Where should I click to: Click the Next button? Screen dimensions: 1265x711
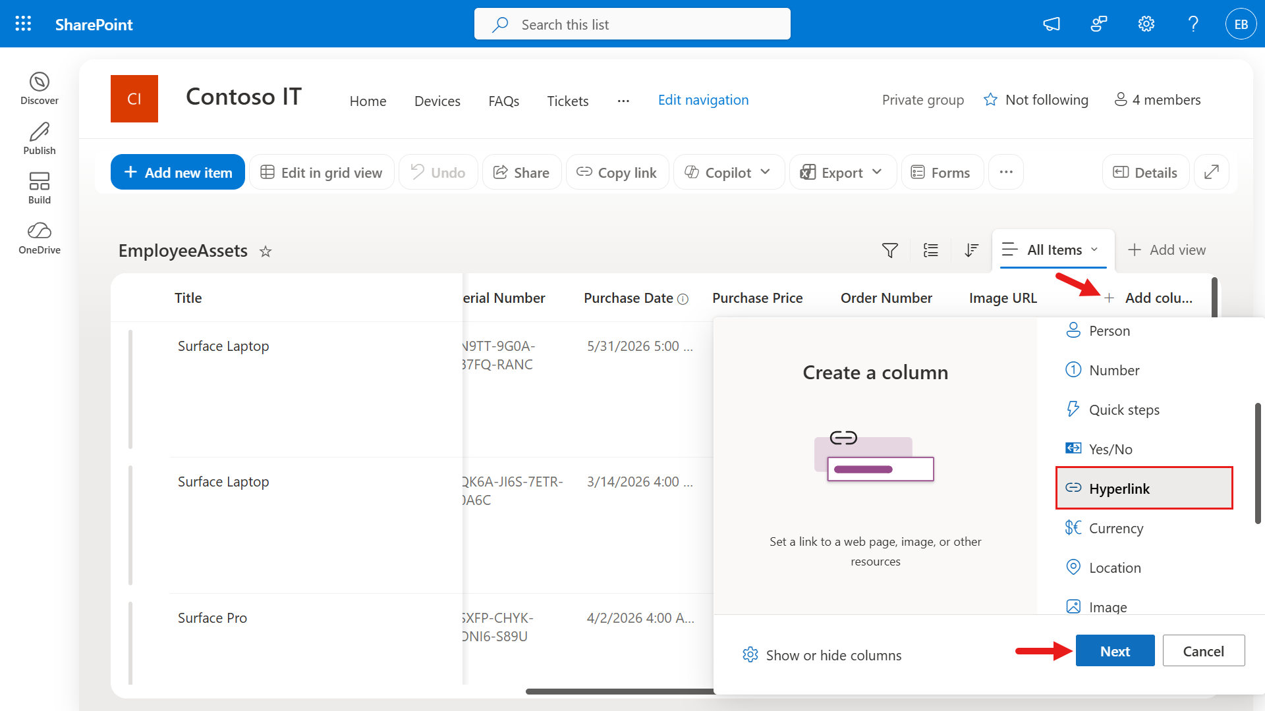coord(1115,651)
